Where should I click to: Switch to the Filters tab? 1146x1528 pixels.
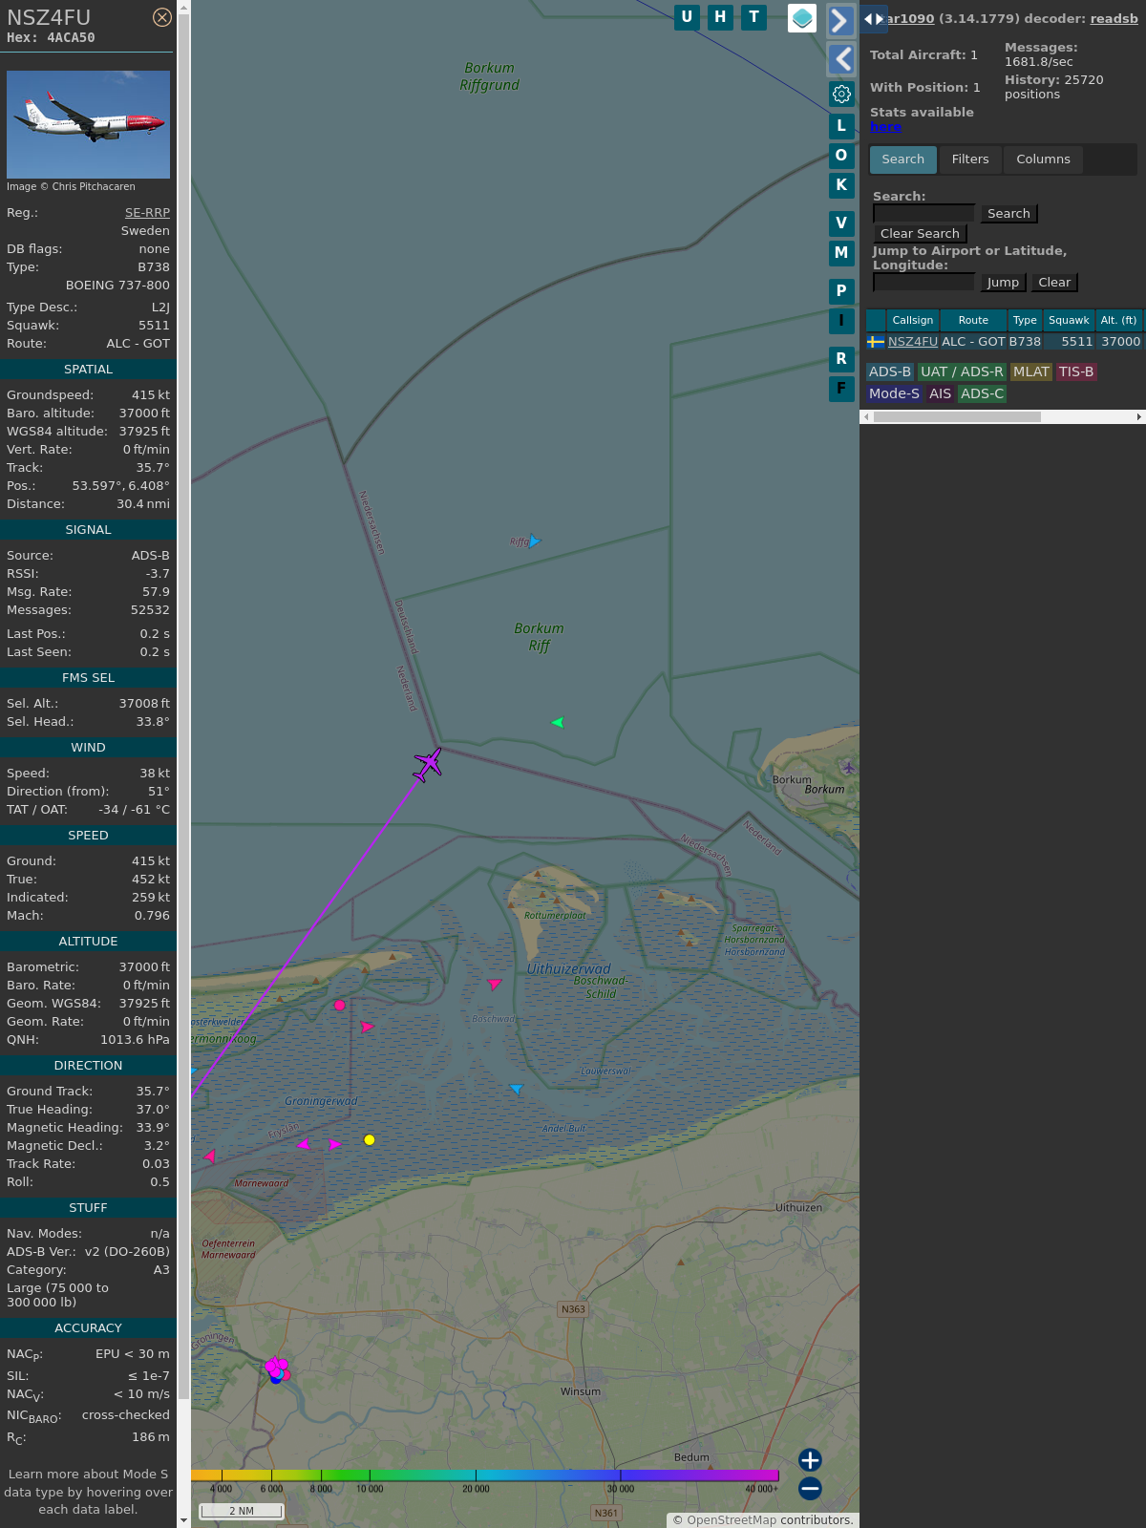[x=970, y=159]
